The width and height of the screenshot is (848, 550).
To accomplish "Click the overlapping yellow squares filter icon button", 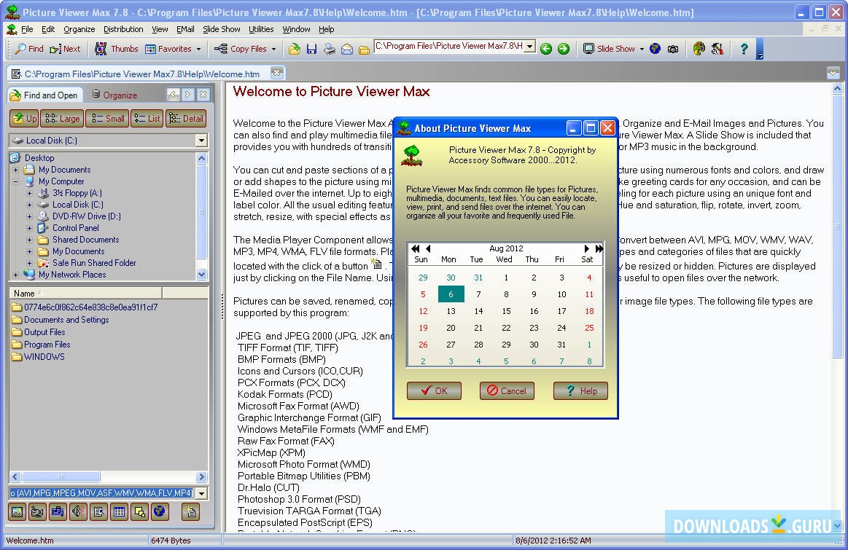I will coord(139,511).
